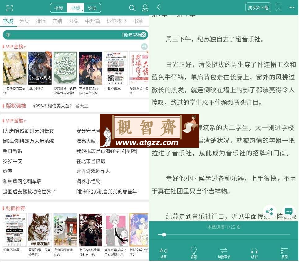Screen dimensions: 299x262
Task: Click 封面推荐 section label
Action: coord(16,208)
